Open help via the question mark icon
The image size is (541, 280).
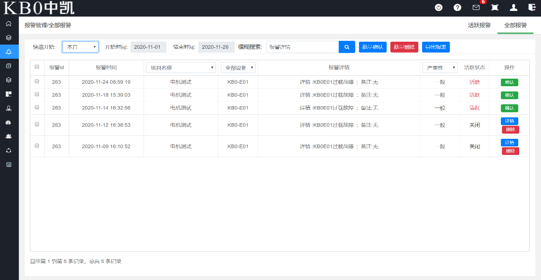pos(457,8)
